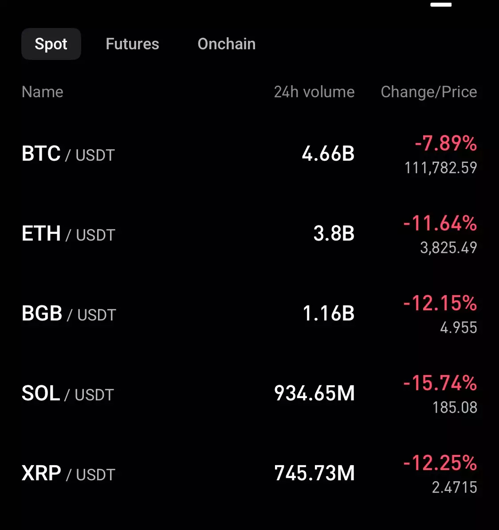Tap the BTC price 111,782.59

[x=440, y=168]
